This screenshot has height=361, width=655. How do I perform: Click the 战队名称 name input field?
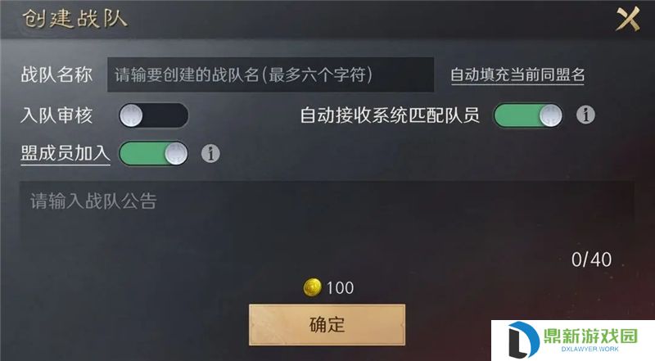point(270,74)
